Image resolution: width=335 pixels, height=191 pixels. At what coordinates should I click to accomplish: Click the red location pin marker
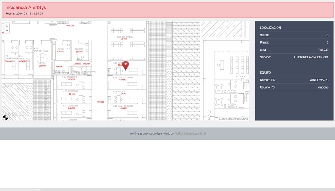[x=126, y=65]
